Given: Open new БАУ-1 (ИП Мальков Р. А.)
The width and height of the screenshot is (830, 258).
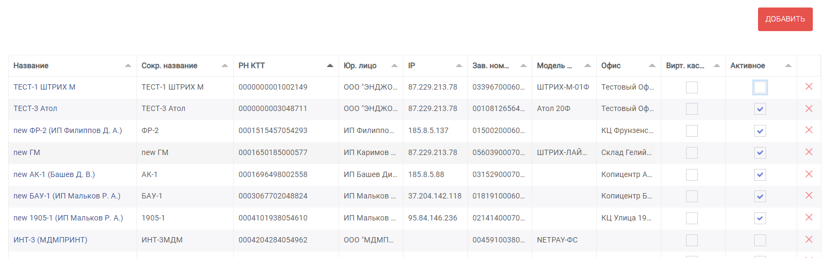Looking at the screenshot, I should click(67, 196).
